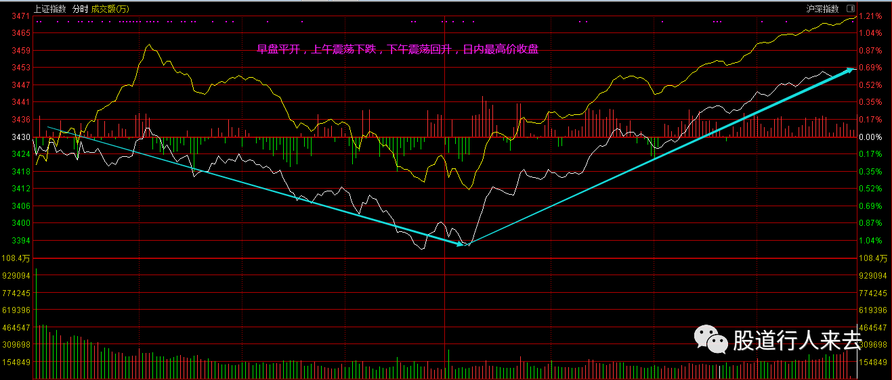892x380 pixels.
Task: Open the 沪深指数 label at top right
Action: click(822, 9)
